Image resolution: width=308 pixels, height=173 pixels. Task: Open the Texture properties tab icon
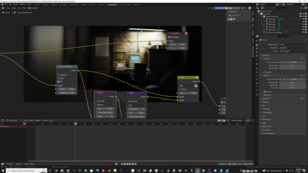(257, 95)
